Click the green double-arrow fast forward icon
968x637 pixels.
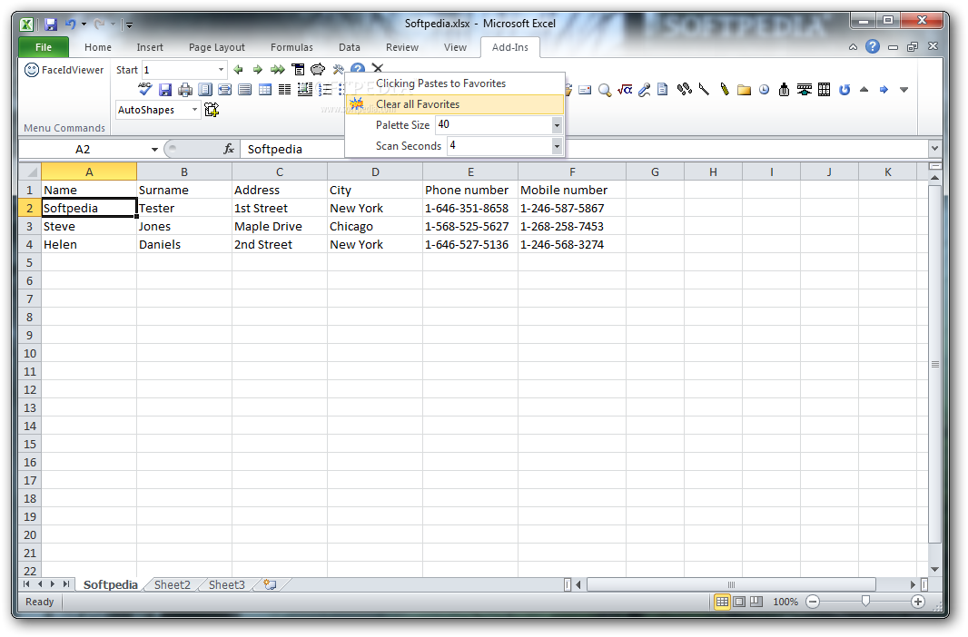[x=278, y=70]
